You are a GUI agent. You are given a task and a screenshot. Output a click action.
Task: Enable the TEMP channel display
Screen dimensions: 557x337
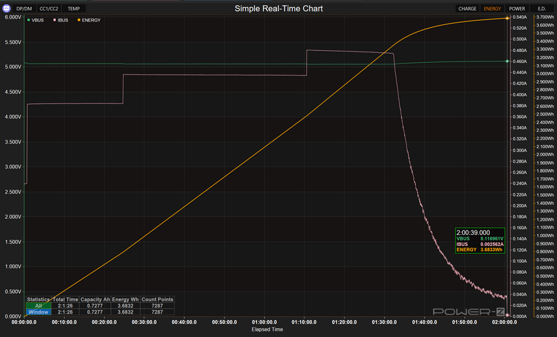[x=74, y=9]
